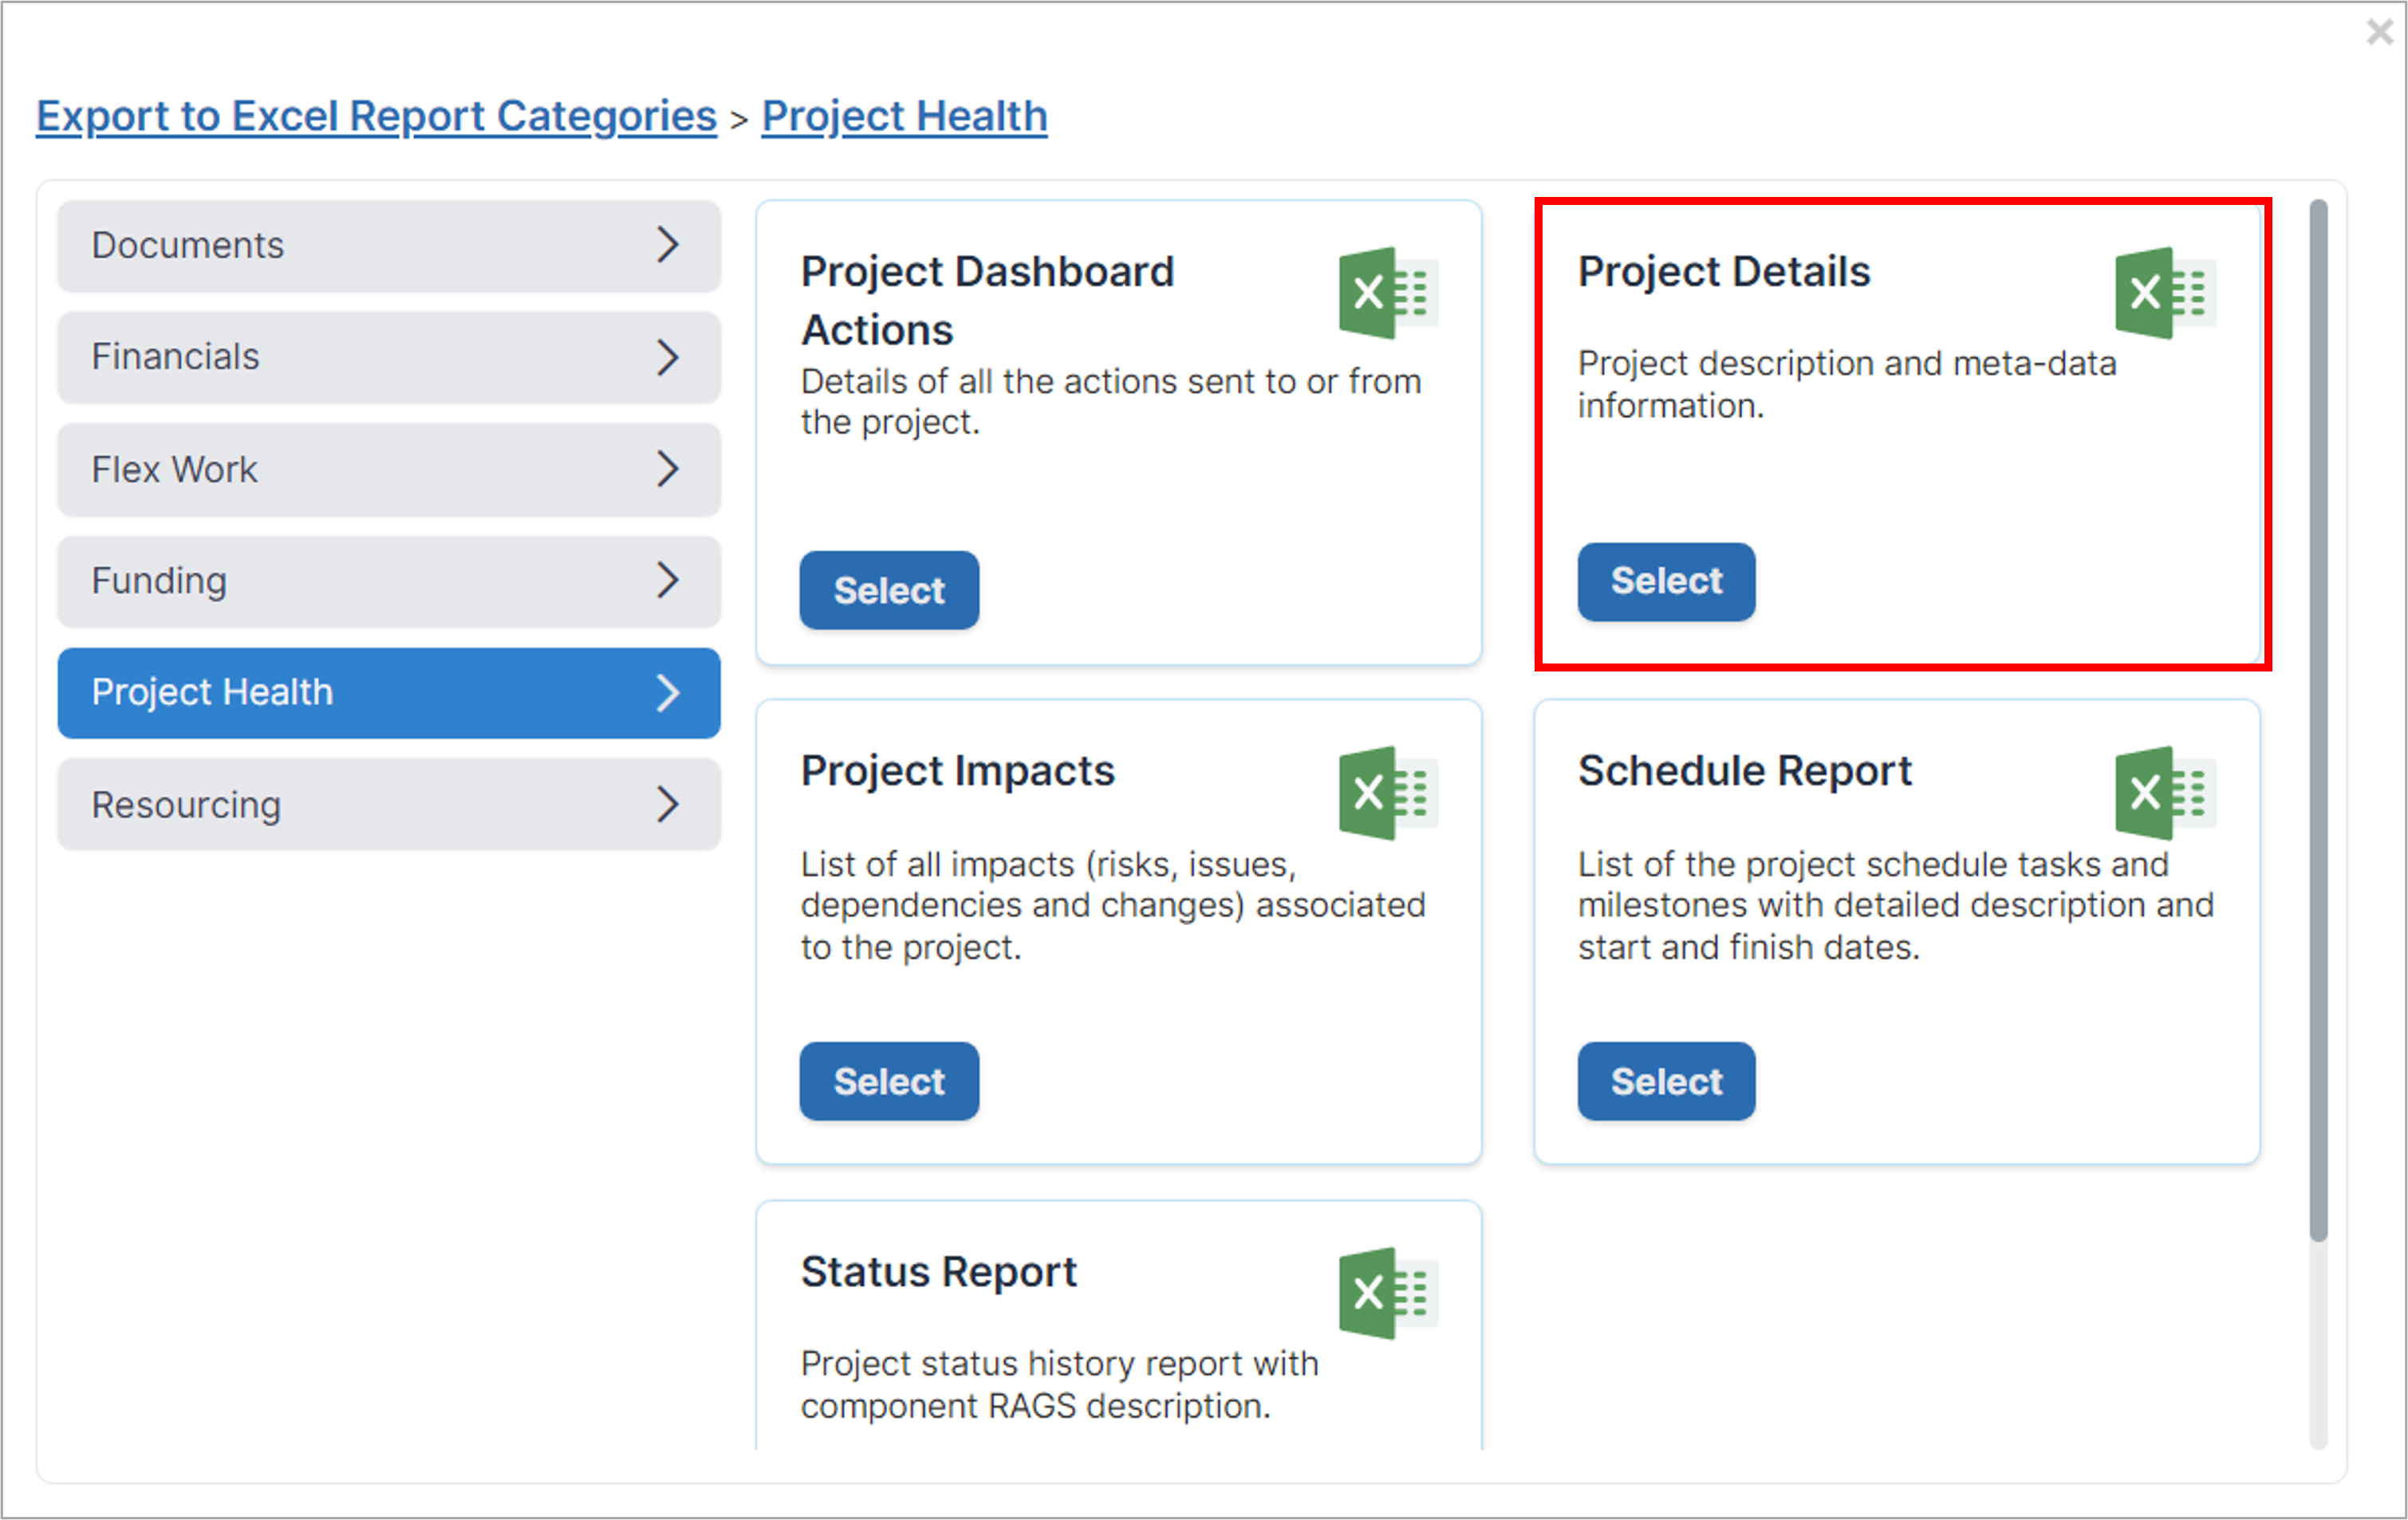
Task: Select the Schedule Report export
Action: click(x=1666, y=1081)
